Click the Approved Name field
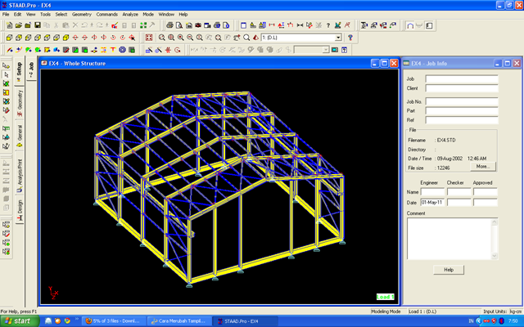 click(x=486, y=192)
